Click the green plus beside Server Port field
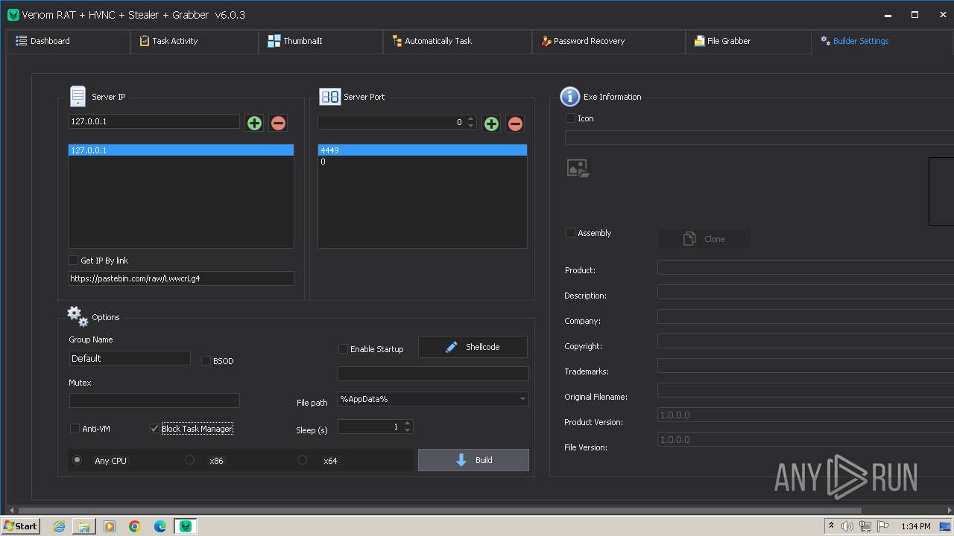The width and height of the screenshot is (954, 536). click(x=491, y=124)
